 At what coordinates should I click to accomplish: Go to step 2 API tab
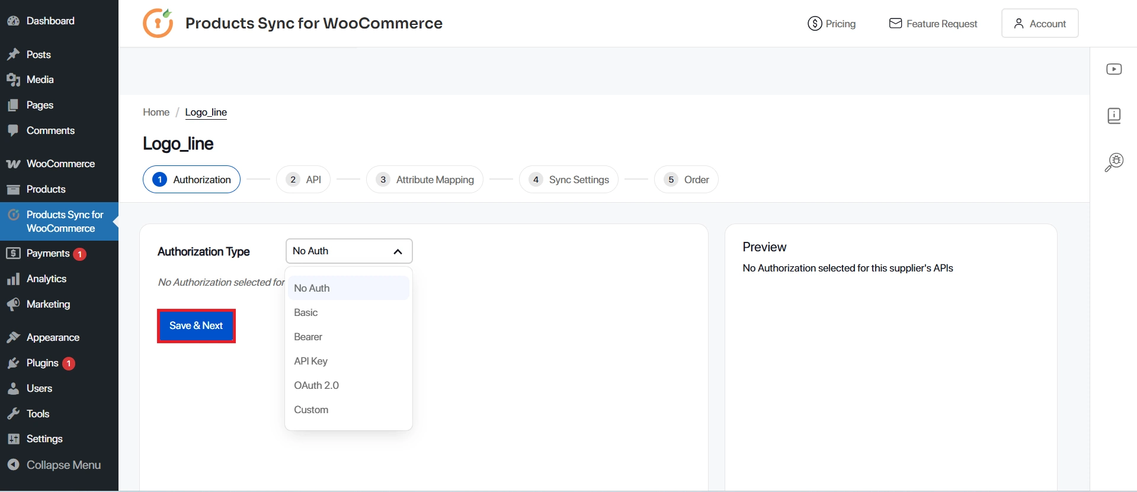(303, 180)
